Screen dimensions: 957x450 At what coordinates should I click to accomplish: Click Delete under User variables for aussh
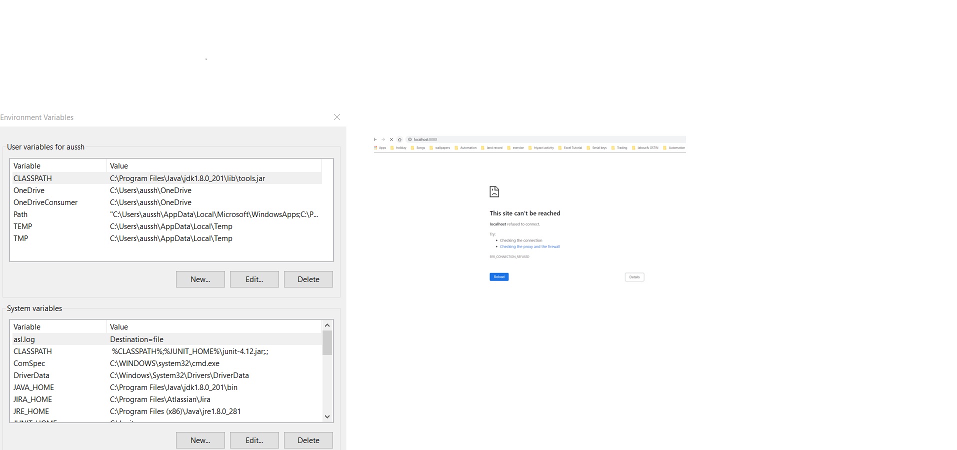(x=308, y=279)
